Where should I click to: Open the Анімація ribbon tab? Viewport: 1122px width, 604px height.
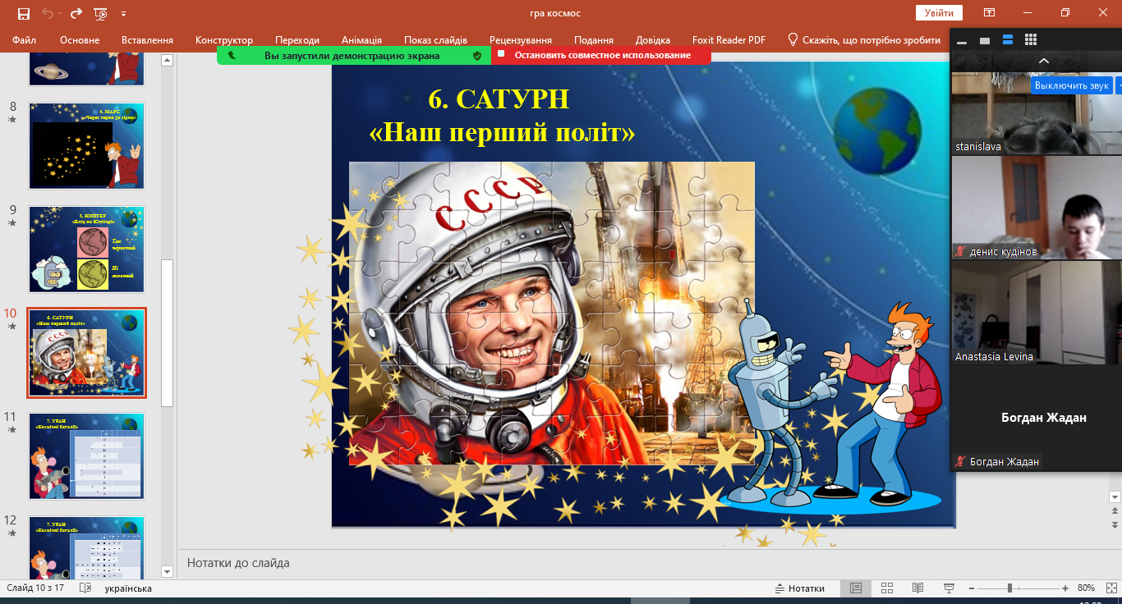[361, 39]
